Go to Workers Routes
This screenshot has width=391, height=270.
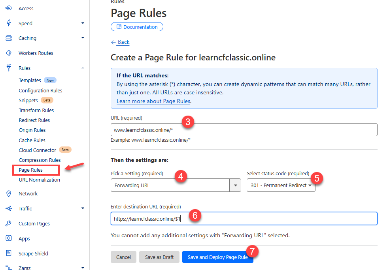click(x=36, y=53)
